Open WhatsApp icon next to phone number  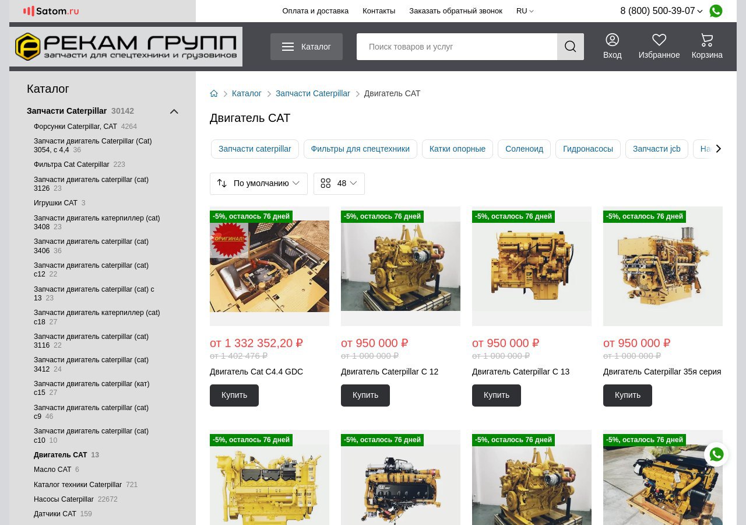[716, 11]
